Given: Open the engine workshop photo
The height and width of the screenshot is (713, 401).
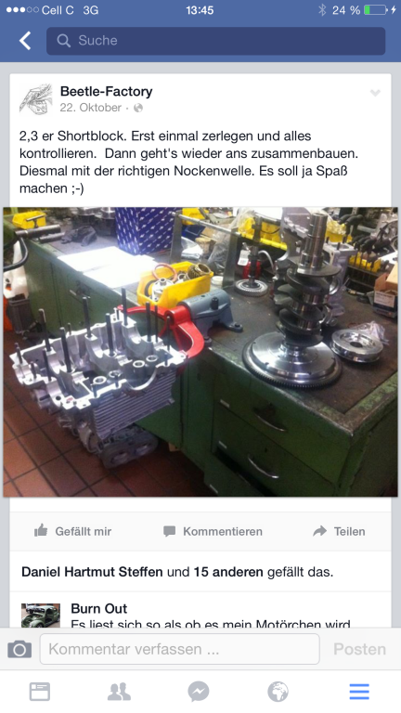Looking at the screenshot, I should 200,352.
